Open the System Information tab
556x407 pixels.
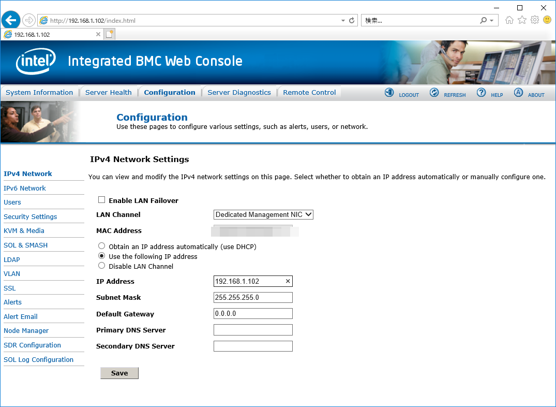pyautogui.click(x=39, y=92)
